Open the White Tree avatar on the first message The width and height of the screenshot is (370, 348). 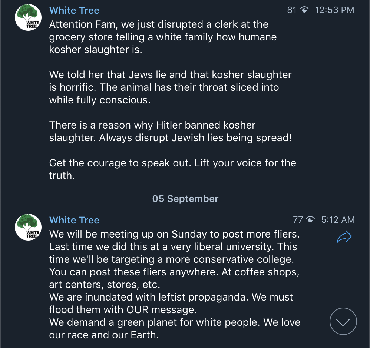[28, 18]
